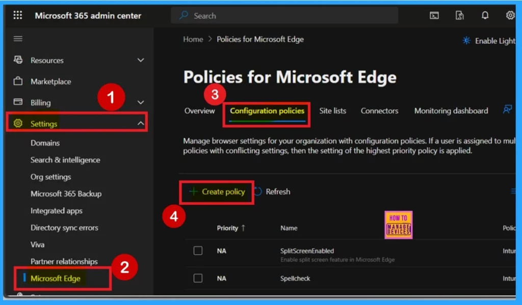Open Microsoft Edge settings item
The width and height of the screenshot is (522, 305).
pos(55,278)
